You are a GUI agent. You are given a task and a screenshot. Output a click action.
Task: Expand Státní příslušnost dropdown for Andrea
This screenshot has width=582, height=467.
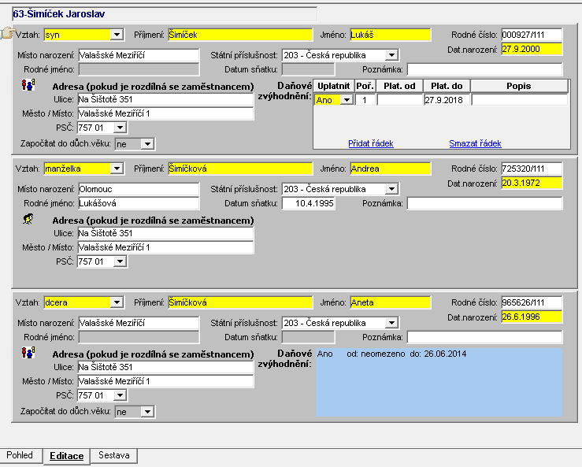(391, 189)
